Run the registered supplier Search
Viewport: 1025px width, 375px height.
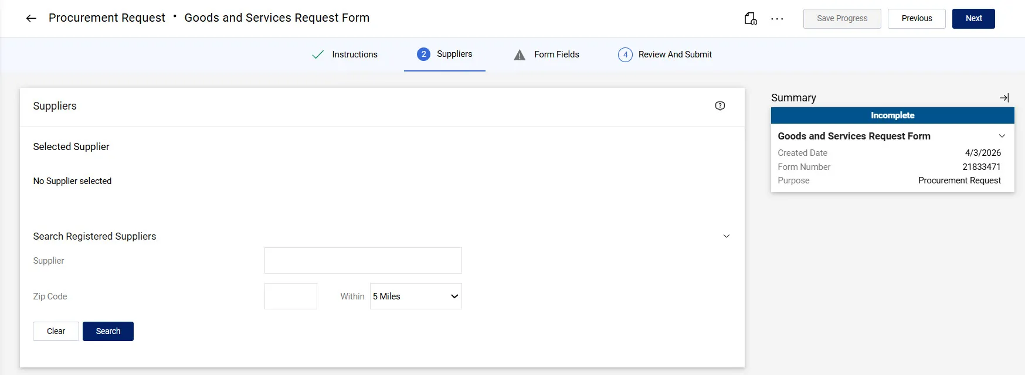108,331
